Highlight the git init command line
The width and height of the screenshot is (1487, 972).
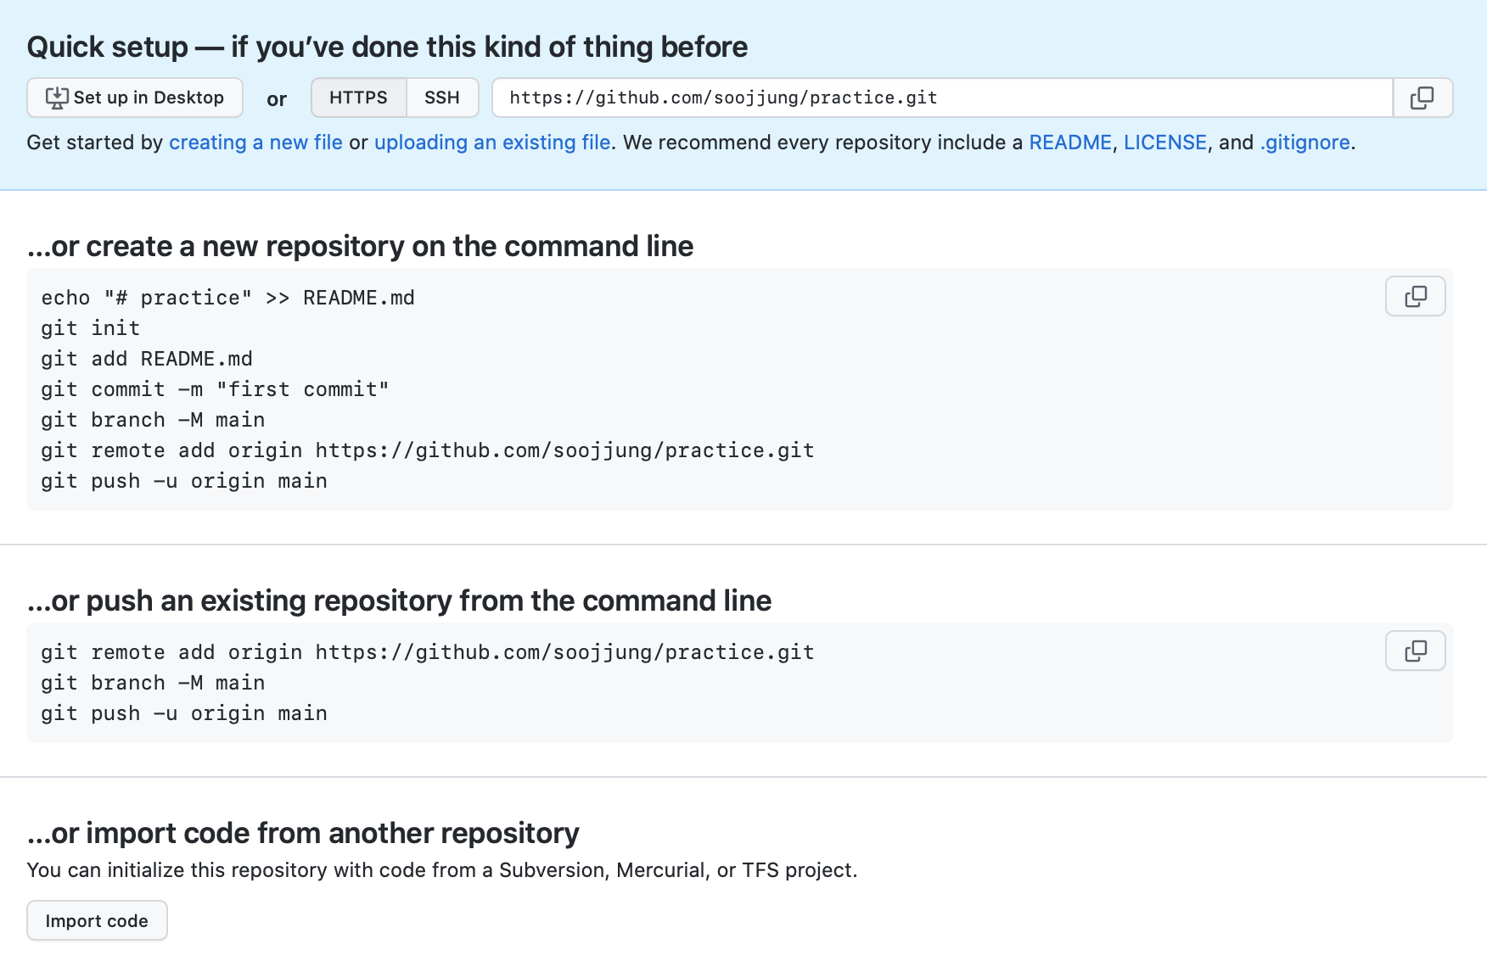point(90,327)
